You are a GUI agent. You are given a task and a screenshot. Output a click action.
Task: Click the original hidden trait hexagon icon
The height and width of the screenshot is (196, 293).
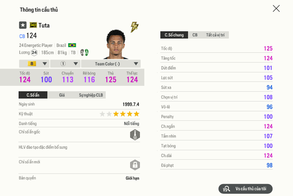(x=135, y=135)
